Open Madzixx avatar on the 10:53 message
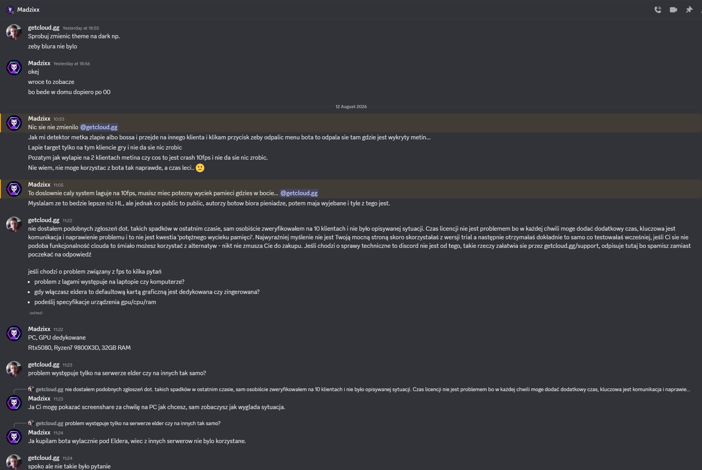Image resolution: width=702 pixels, height=470 pixels. point(14,123)
